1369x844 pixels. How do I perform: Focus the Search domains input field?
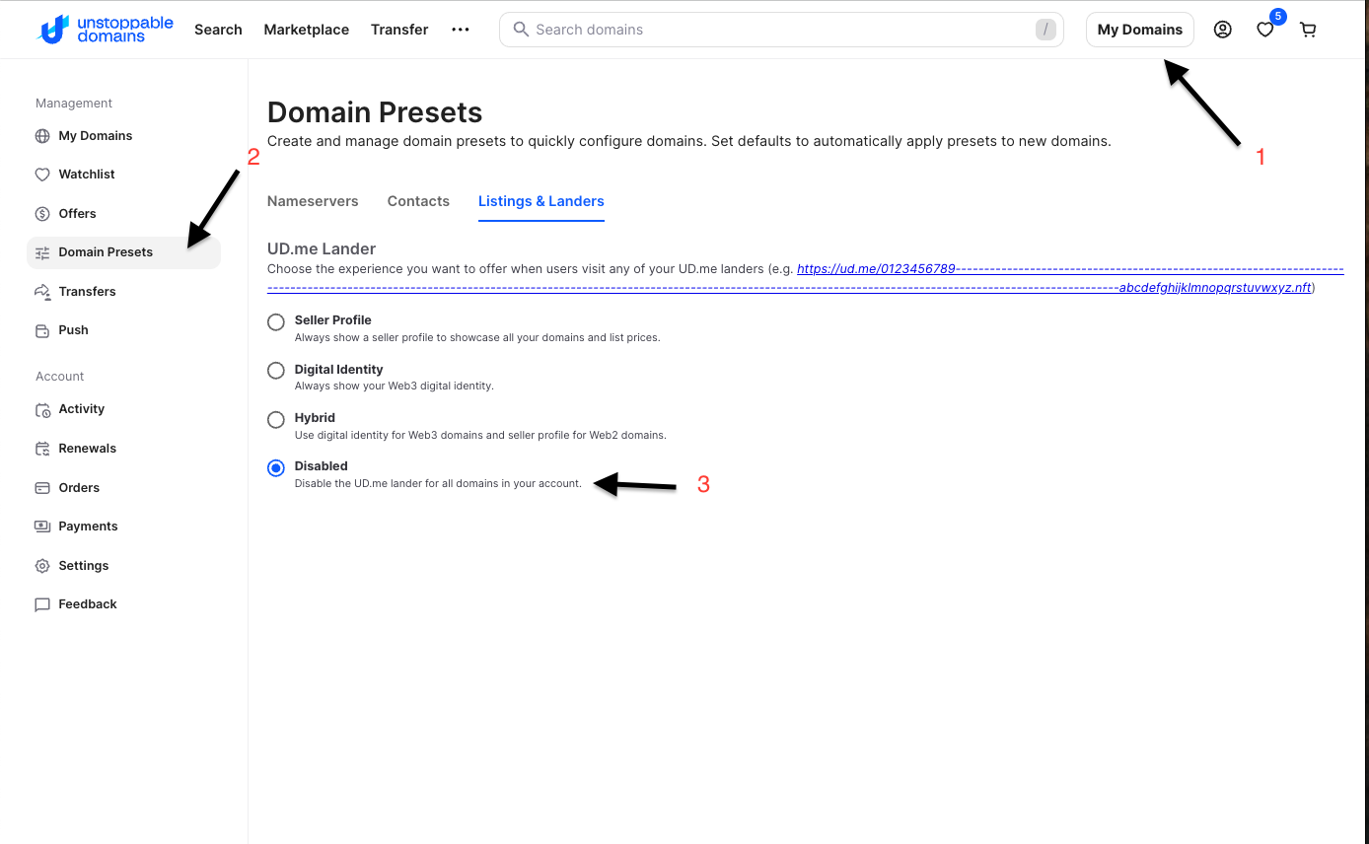tap(781, 30)
